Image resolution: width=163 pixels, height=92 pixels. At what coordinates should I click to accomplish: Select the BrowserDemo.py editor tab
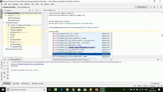click(x=50, y=10)
